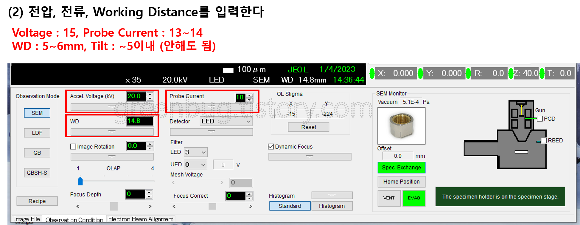Open the UED dropdown
This screenshot has width=580, height=225.
pyautogui.click(x=195, y=164)
